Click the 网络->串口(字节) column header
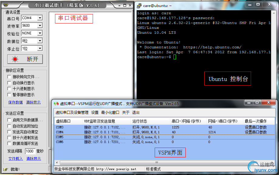Viewport: 279px width, 175px height. click(x=225, y=121)
